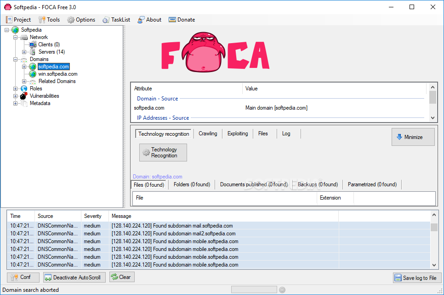This screenshot has height=295, width=444.
Task: Click the stop icon next to progress bar
Action: coord(282,290)
